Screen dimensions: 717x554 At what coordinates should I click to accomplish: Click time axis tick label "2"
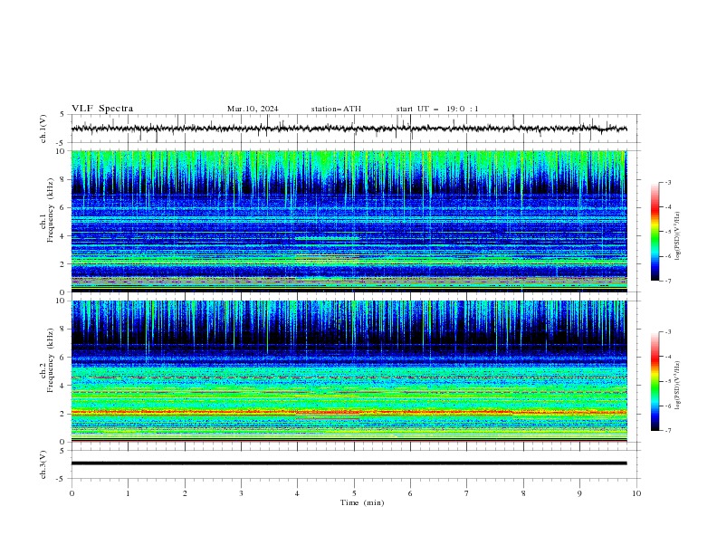[x=185, y=493]
